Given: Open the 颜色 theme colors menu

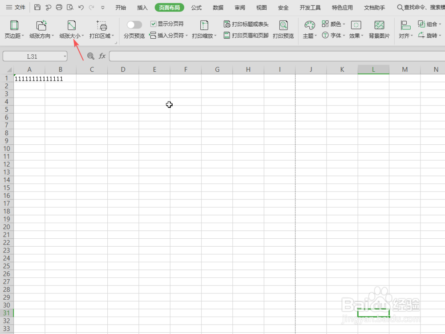Looking at the screenshot, I should pyautogui.click(x=333, y=24).
